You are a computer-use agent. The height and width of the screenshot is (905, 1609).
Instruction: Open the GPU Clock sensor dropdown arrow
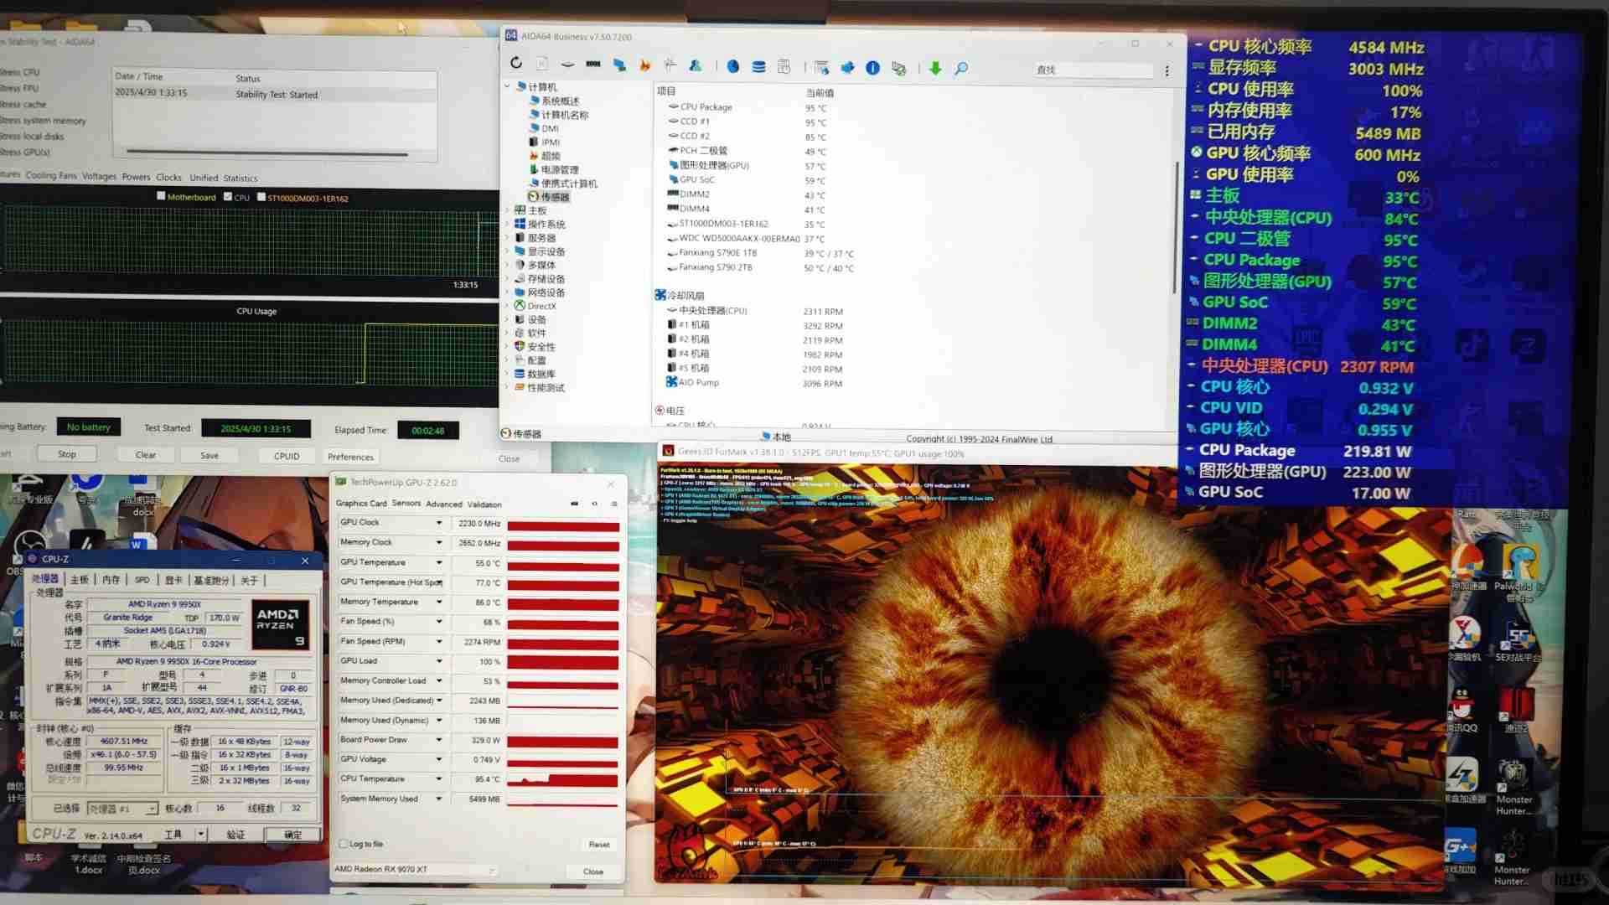[439, 522]
